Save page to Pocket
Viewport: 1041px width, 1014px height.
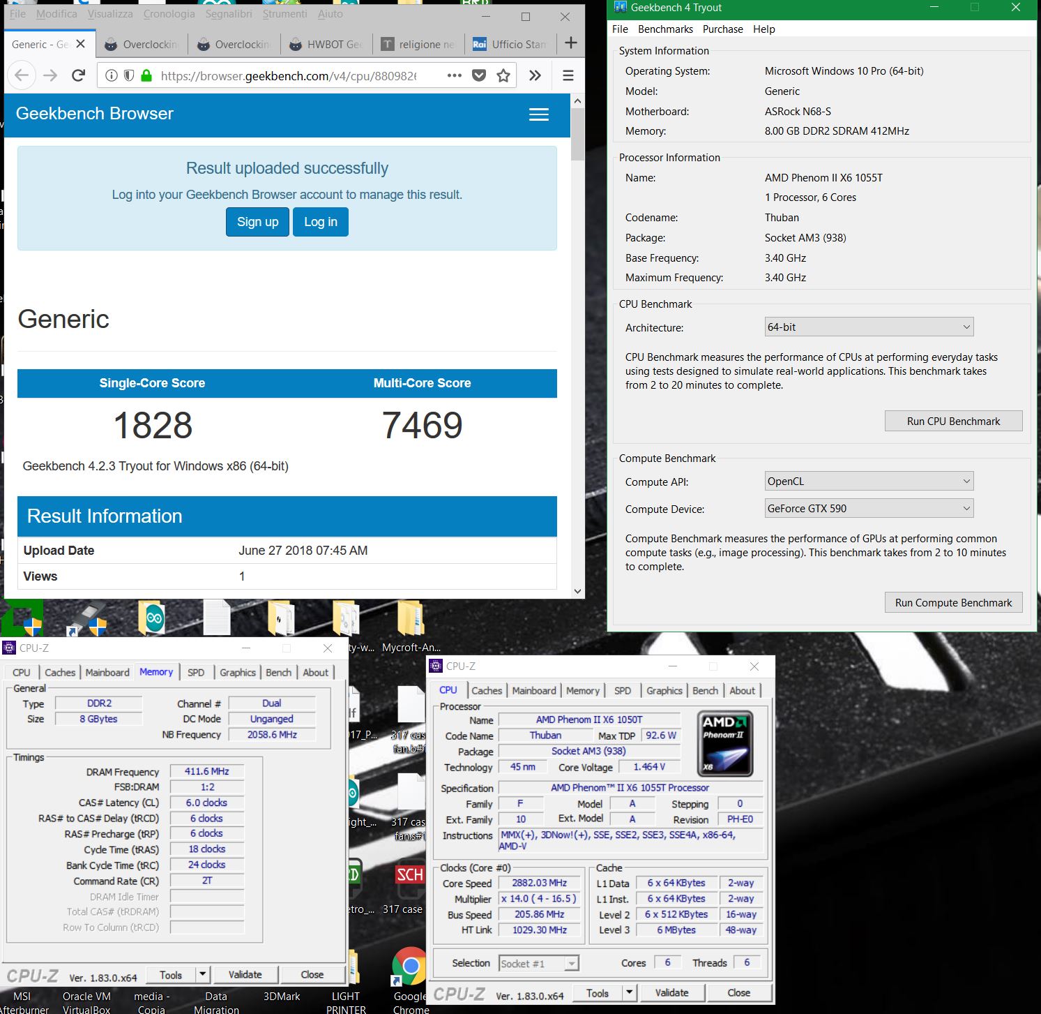[479, 75]
